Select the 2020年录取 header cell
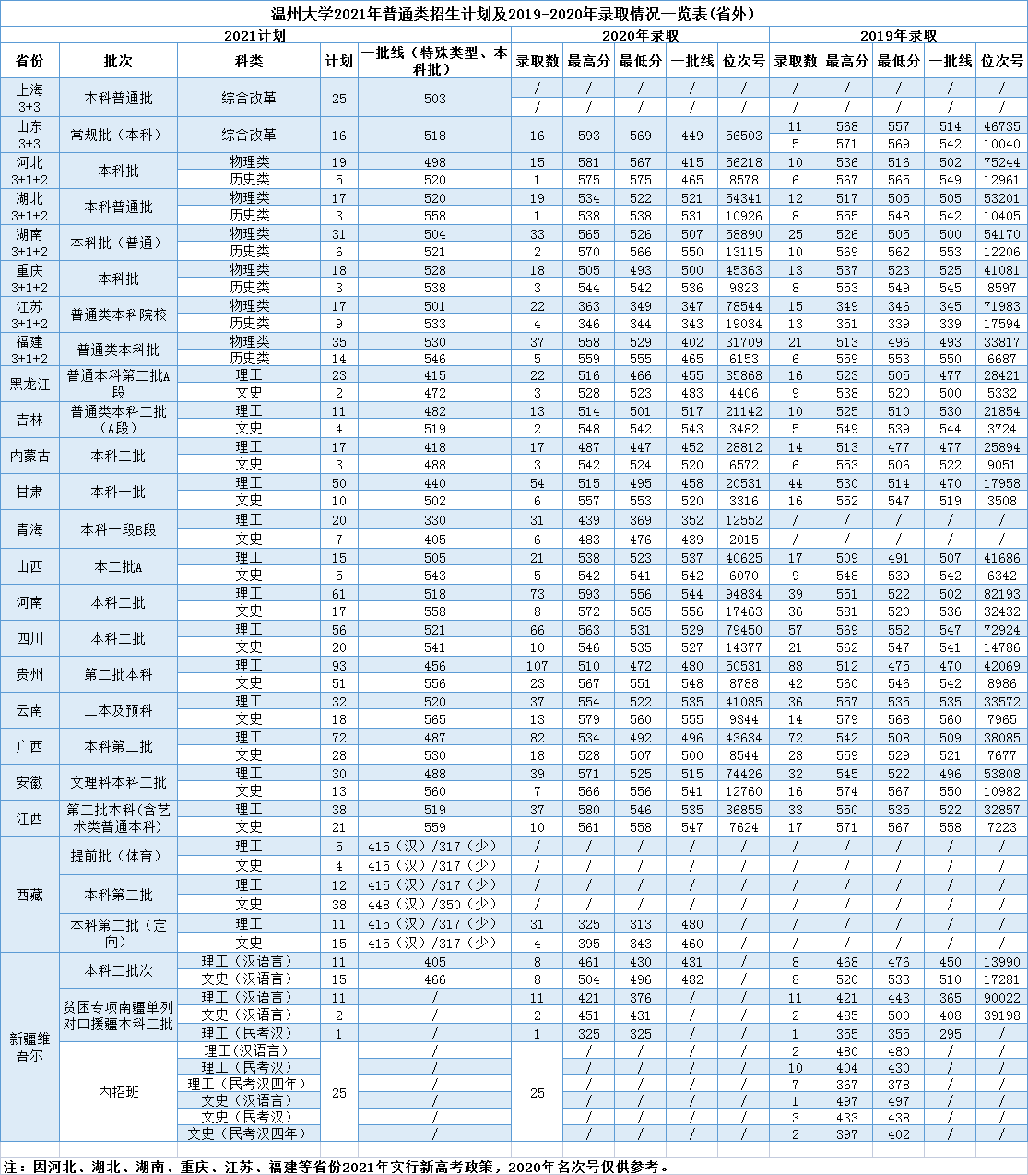Viewport: 1028px width, 1175px height. coord(640,35)
